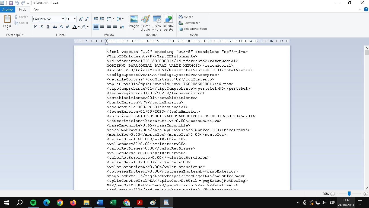
Task: Increase font size with the grow font icon
Action: [x=81, y=19]
